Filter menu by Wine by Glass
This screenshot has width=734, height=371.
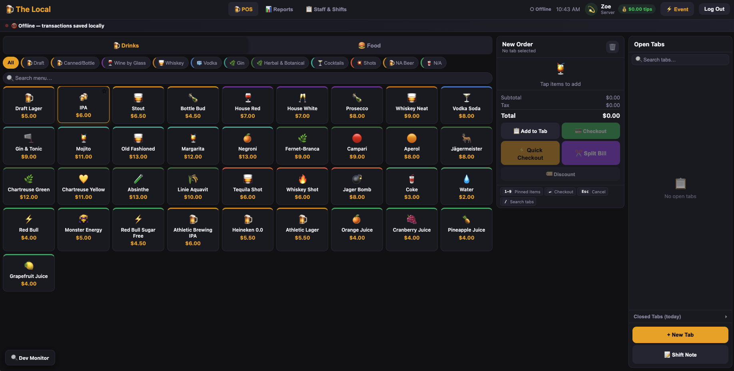(x=126, y=63)
